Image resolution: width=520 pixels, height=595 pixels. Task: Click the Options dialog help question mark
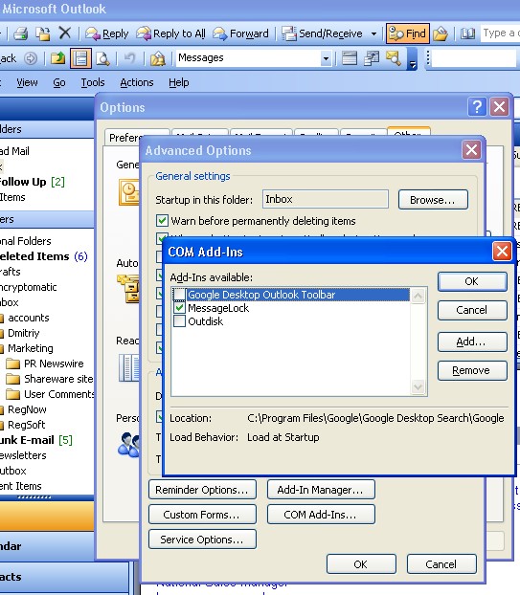coord(477,107)
